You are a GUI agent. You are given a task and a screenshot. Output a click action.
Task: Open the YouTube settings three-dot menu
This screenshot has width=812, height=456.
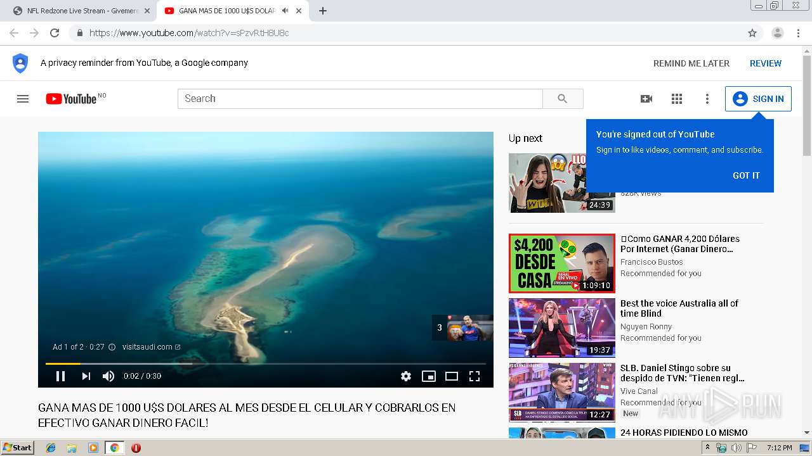(707, 99)
